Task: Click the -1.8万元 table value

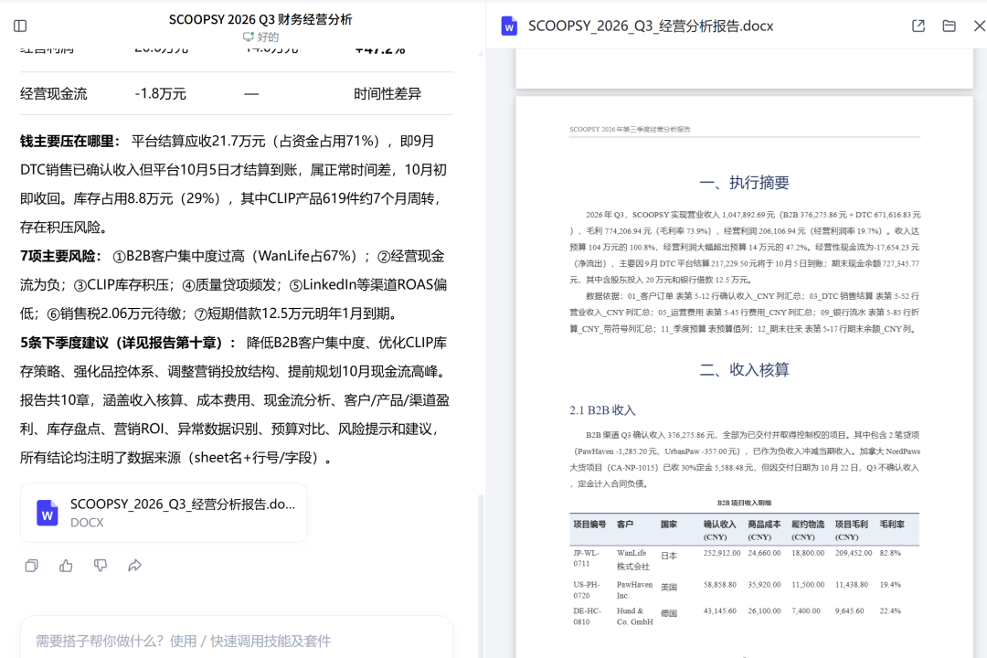Action: (x=161, y=94)
